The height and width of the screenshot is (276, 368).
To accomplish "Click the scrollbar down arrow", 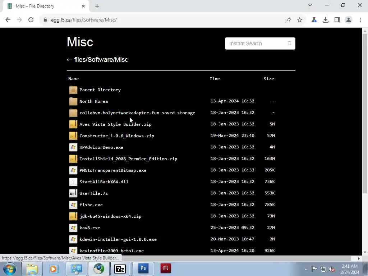I will pyautogui.click(x=365, y=253).
